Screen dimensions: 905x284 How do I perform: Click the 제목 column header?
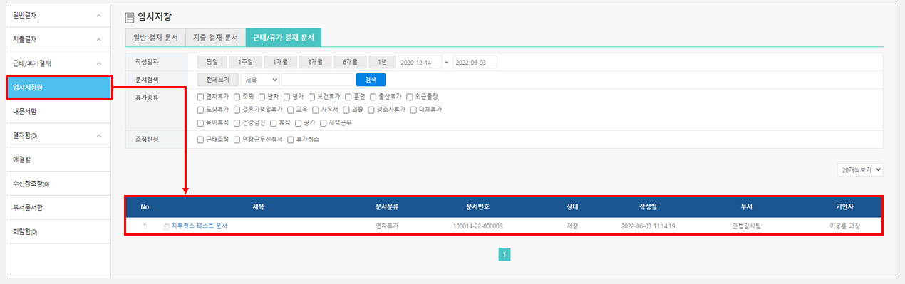point(258,207)
